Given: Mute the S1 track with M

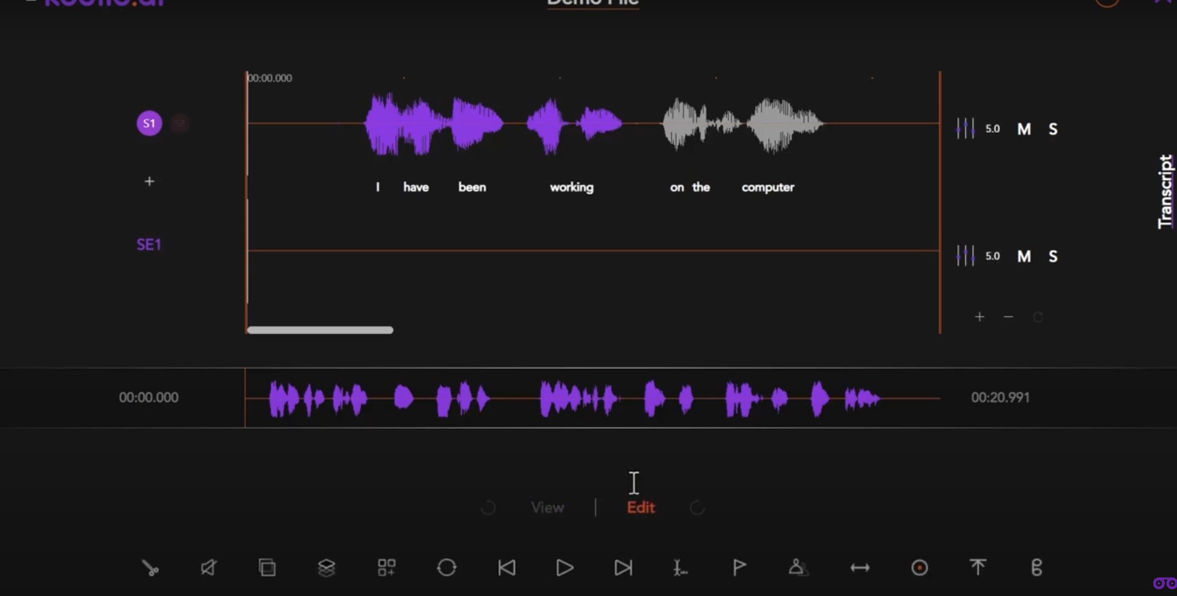Looking at the screenshot, I should pos(1024,129).
